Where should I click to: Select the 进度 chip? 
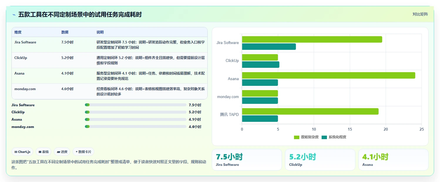pyautogui.click(x=62, y=152)
